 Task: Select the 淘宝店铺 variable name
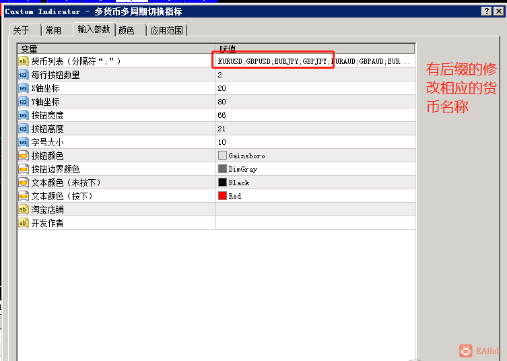pos(47,209)
